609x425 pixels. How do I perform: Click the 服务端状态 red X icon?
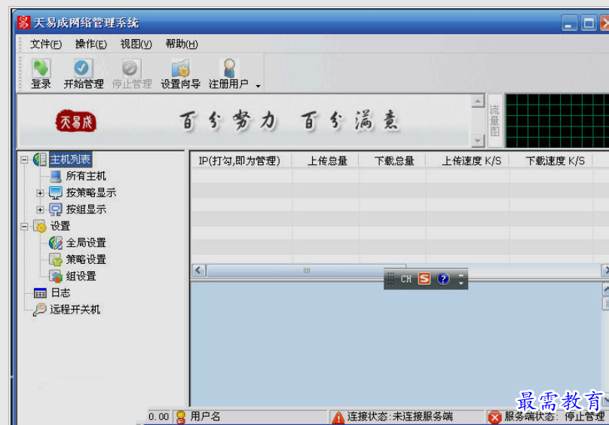[x=494, y=417]
